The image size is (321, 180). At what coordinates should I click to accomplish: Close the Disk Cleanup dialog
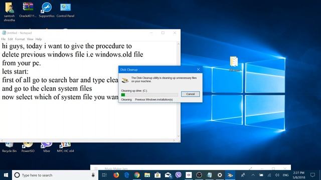click(x=198, y=69)
